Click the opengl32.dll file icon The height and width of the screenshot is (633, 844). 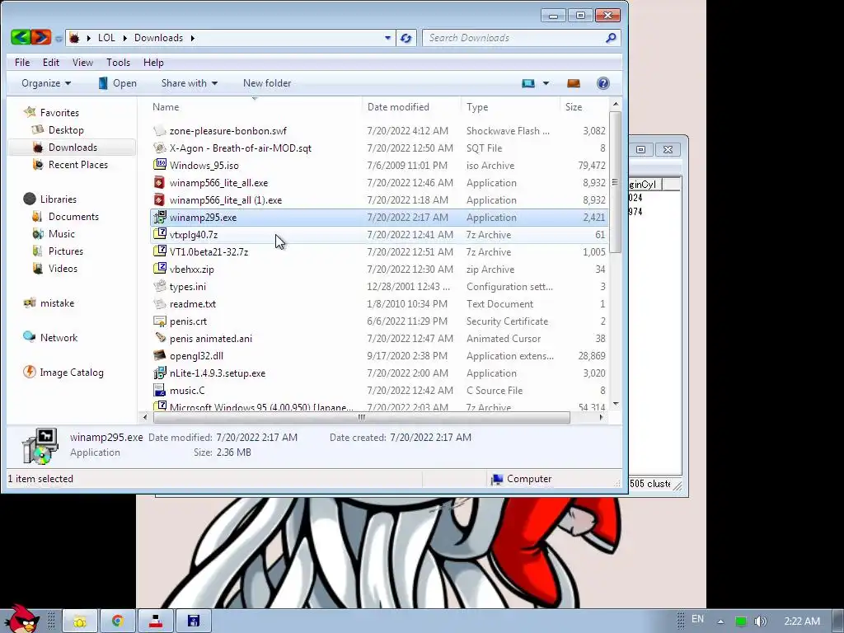[159, 355]
